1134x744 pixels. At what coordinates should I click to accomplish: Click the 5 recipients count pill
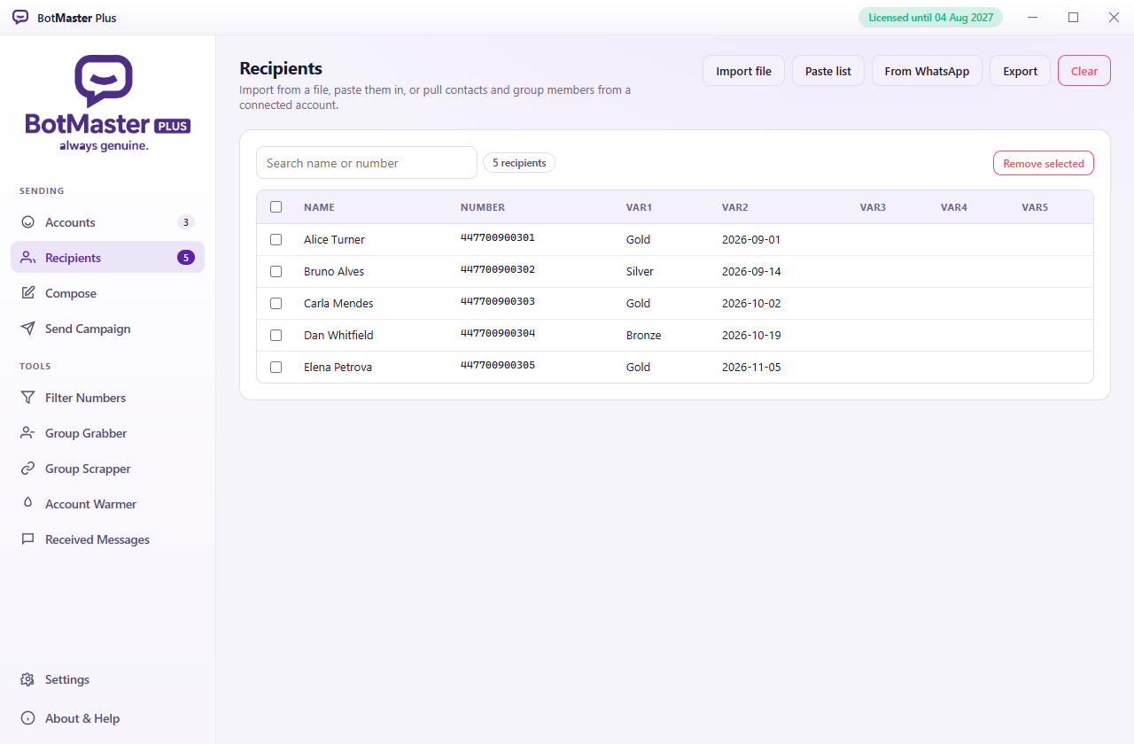(x=519, y=163)
